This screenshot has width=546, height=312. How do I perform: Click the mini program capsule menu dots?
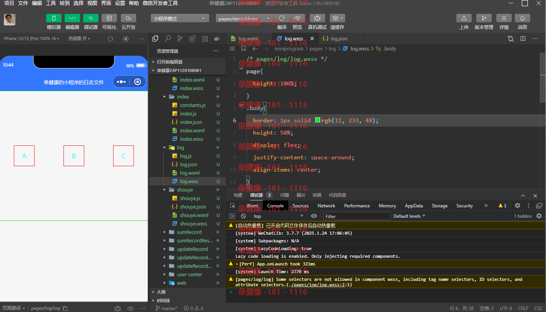(x=121, y=82)
